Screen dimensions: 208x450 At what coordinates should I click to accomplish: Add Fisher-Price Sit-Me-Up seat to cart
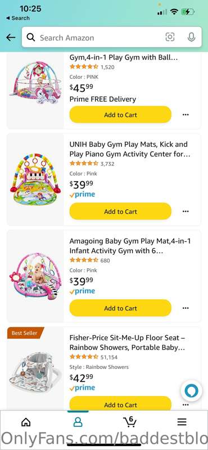coord(120,403)
